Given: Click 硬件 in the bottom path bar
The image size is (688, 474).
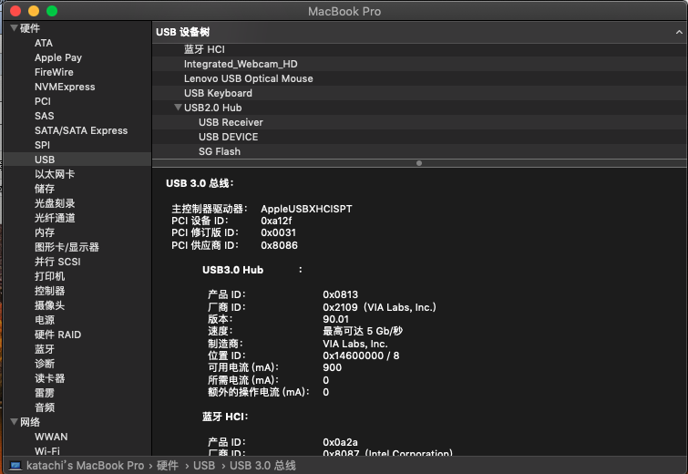Looking at the screenshot, I should coord(167,465).
